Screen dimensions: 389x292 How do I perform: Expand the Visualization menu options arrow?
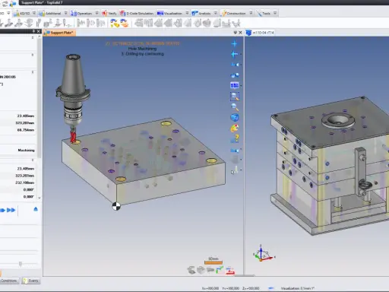tap(187, 13)
